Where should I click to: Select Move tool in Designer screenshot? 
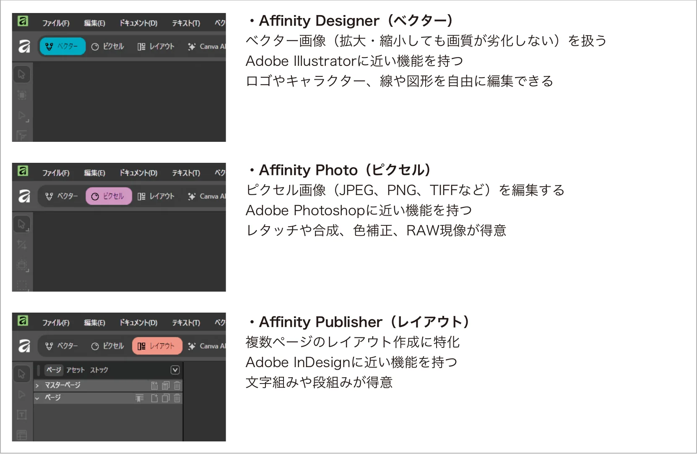pyautogui.click(x=22, y=75)
